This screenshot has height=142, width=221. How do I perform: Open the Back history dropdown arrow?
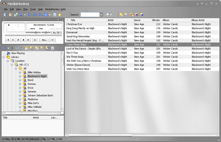point(9,48)
